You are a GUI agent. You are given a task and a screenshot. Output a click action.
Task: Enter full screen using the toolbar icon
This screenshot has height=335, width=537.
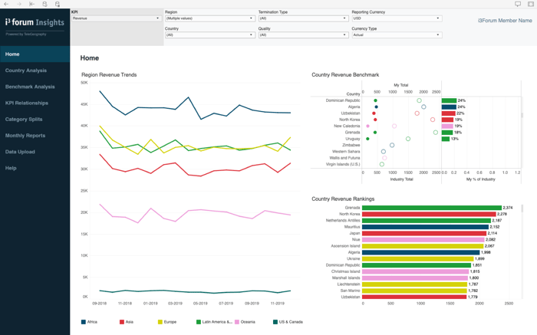point(531,4)
